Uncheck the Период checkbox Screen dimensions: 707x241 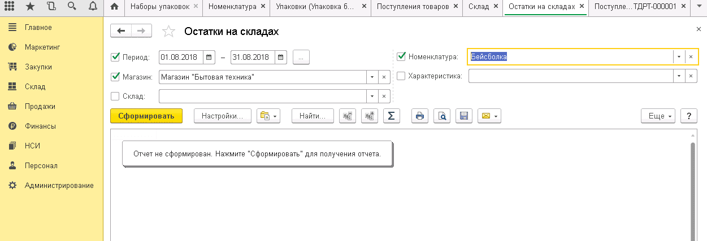(x=115, y=57)
